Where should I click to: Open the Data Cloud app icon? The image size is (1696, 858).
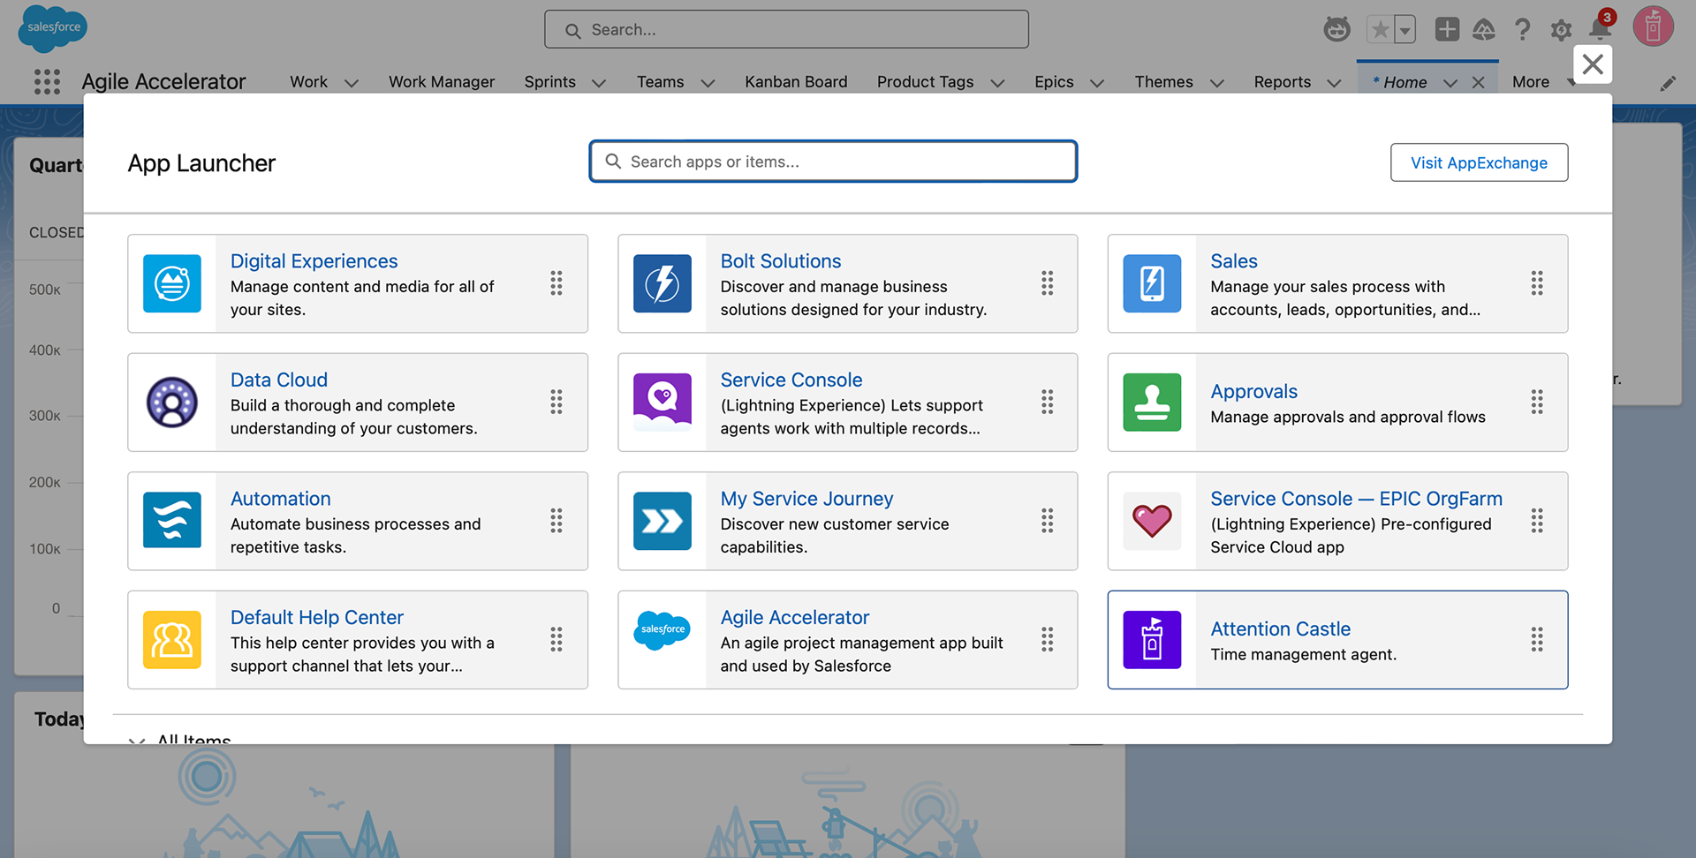point(172,403)
